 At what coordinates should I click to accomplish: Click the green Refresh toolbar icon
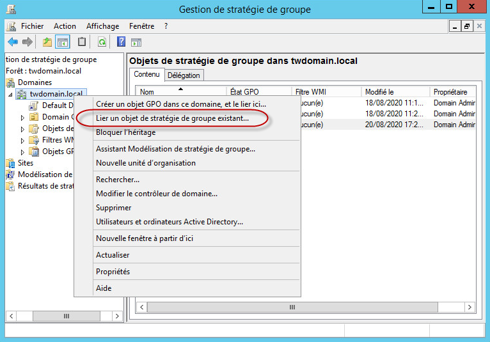(x=102, y=42)
